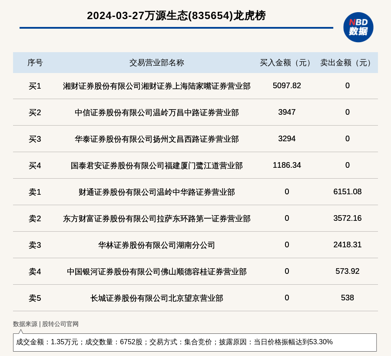Click the buy amount 0 in 卖5 row
Screen dimensions: 391x356
click(287, 298)
